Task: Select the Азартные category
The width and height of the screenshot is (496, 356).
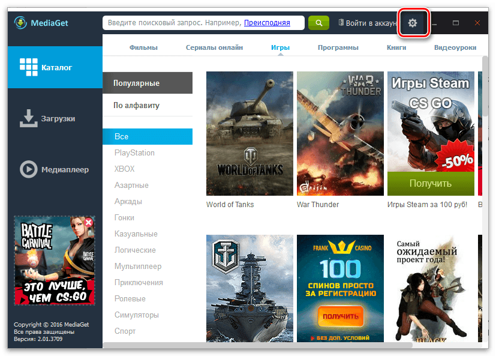Action: pyautogui.click(x=131, y=185)
